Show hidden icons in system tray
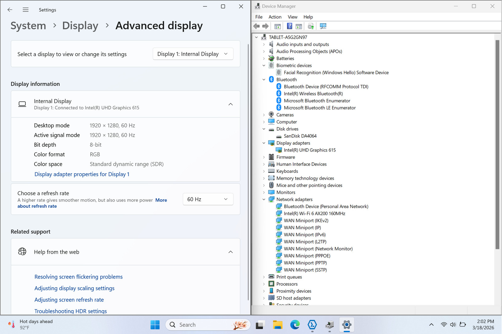This screenshot has width=502, height=334. click(x=431, y=325)
